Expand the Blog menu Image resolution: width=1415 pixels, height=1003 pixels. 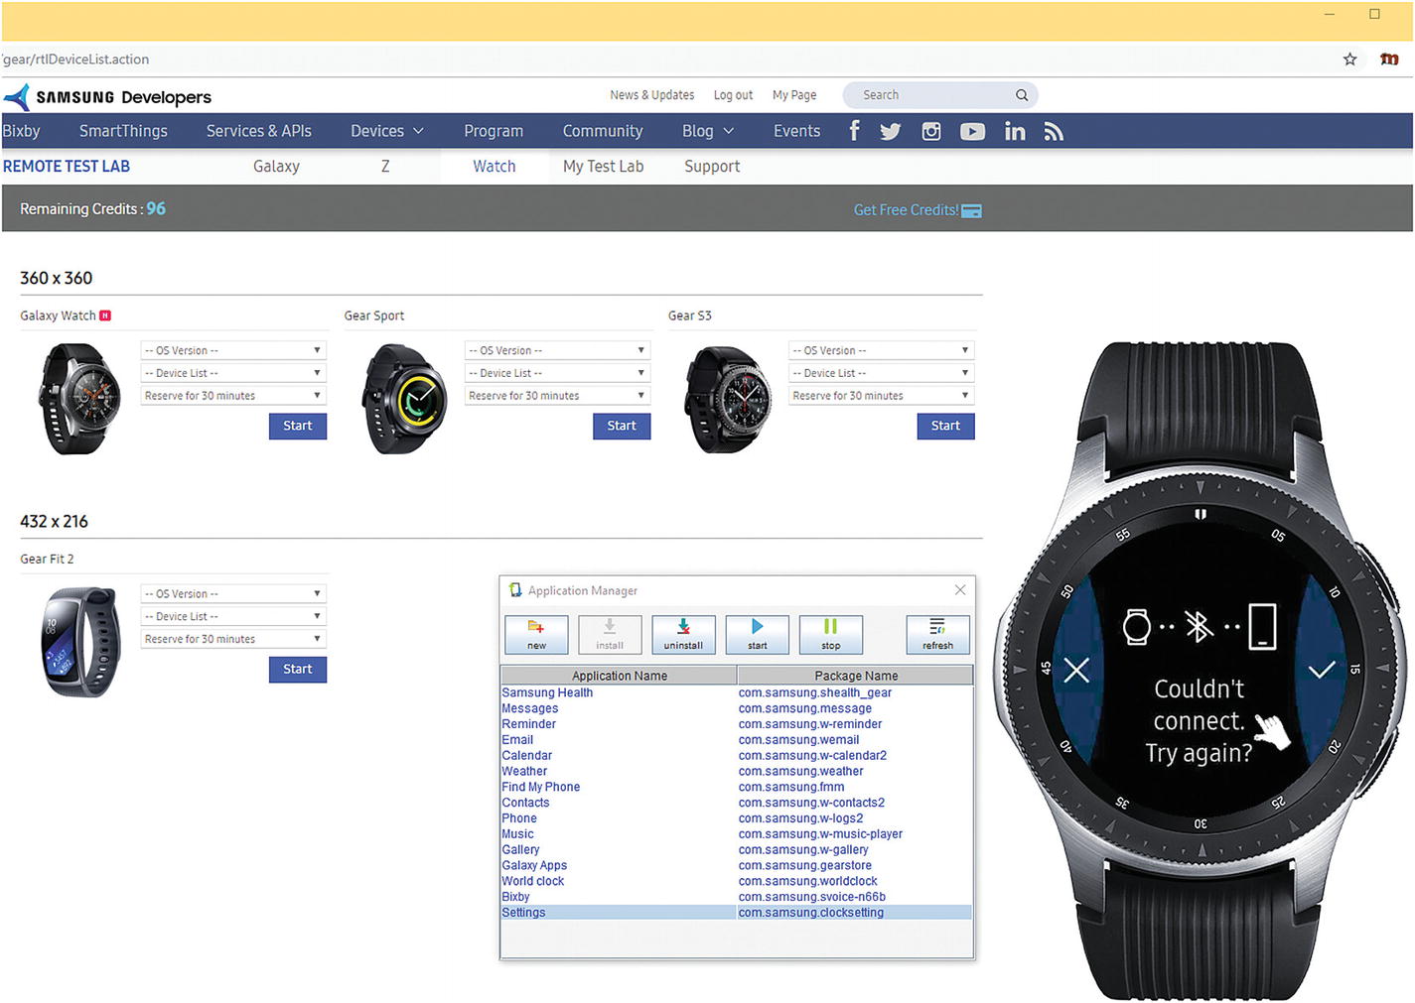coord(708,131)
